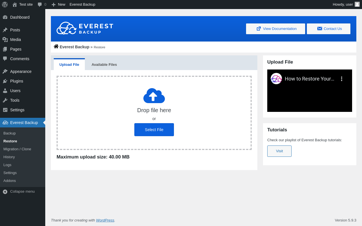Click the Collapse menu label
This screenshot has width=362, height=226.
tap(22, 191)
